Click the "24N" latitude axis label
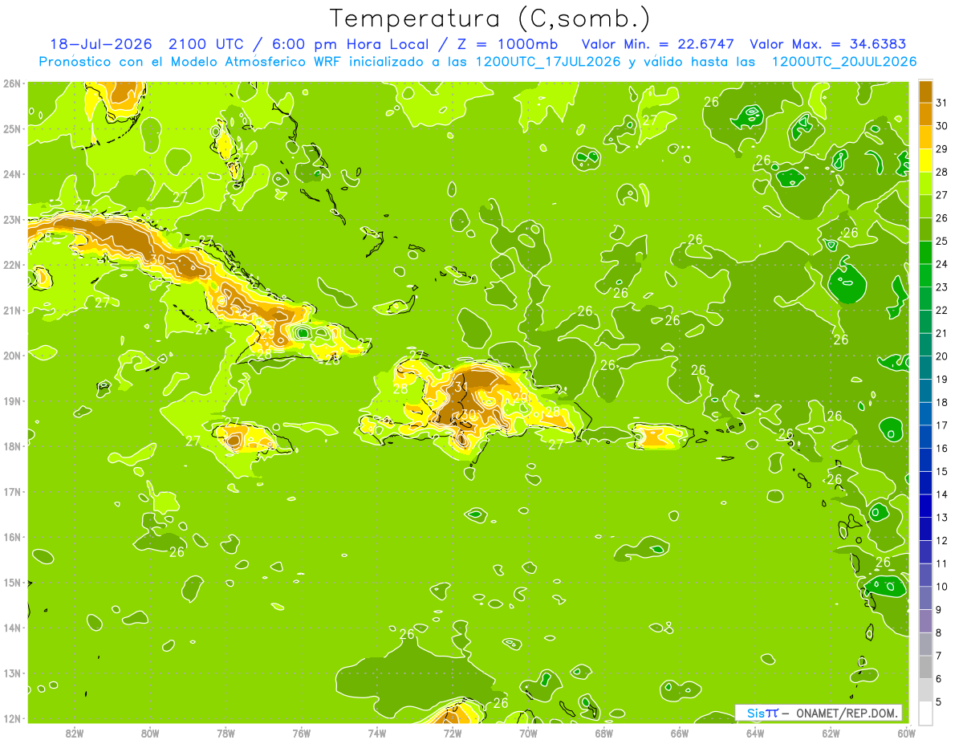Image resolution: width=963 pixels, height=744 pixels. click(x=12, y=173)
